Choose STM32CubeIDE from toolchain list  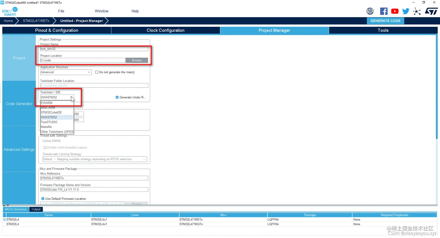point(57,112)
